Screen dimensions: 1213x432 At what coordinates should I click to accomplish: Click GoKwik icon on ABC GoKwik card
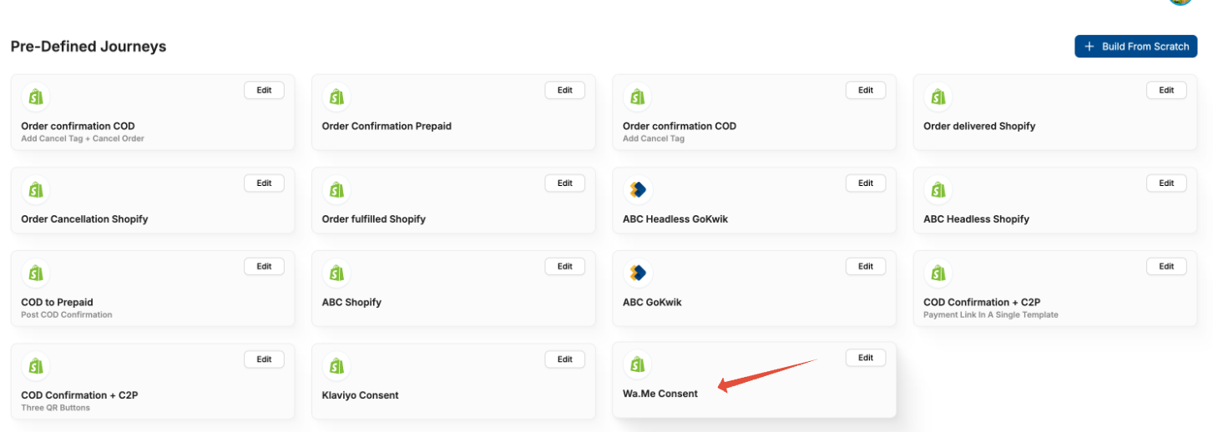638,273
